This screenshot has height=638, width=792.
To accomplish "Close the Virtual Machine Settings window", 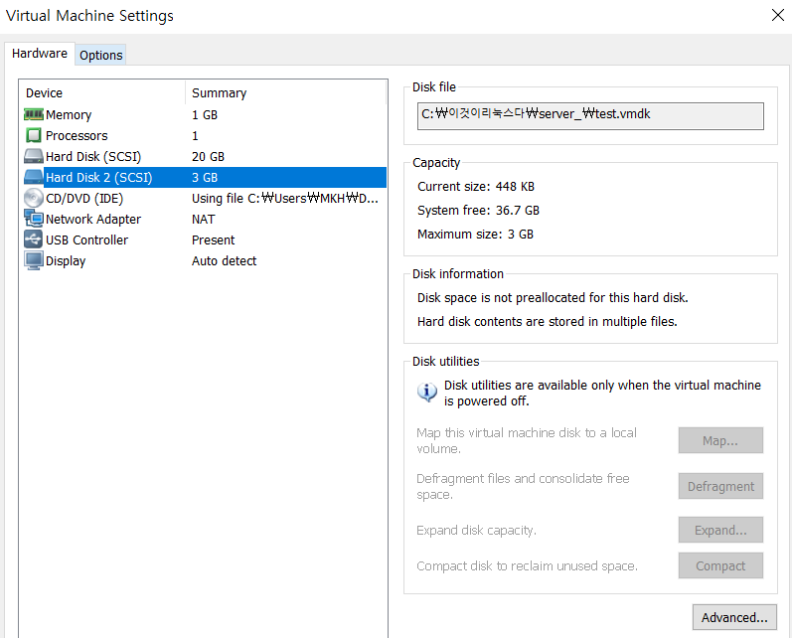I will 778,15.
